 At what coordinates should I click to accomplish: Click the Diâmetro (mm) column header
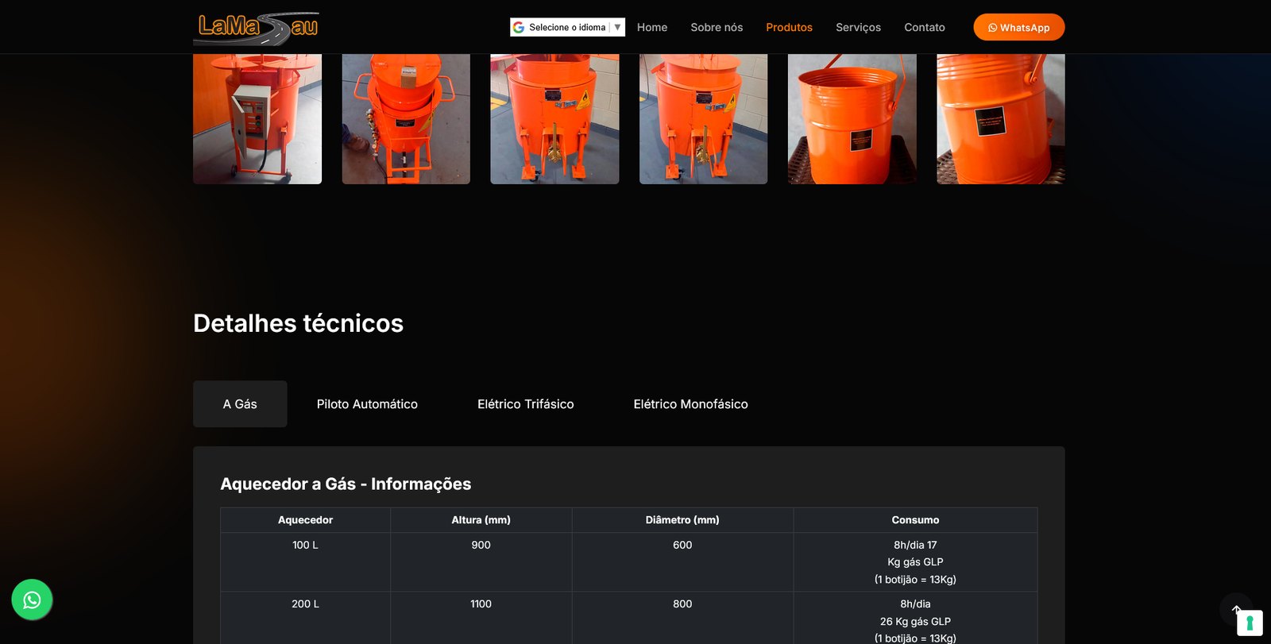[682, 520]
